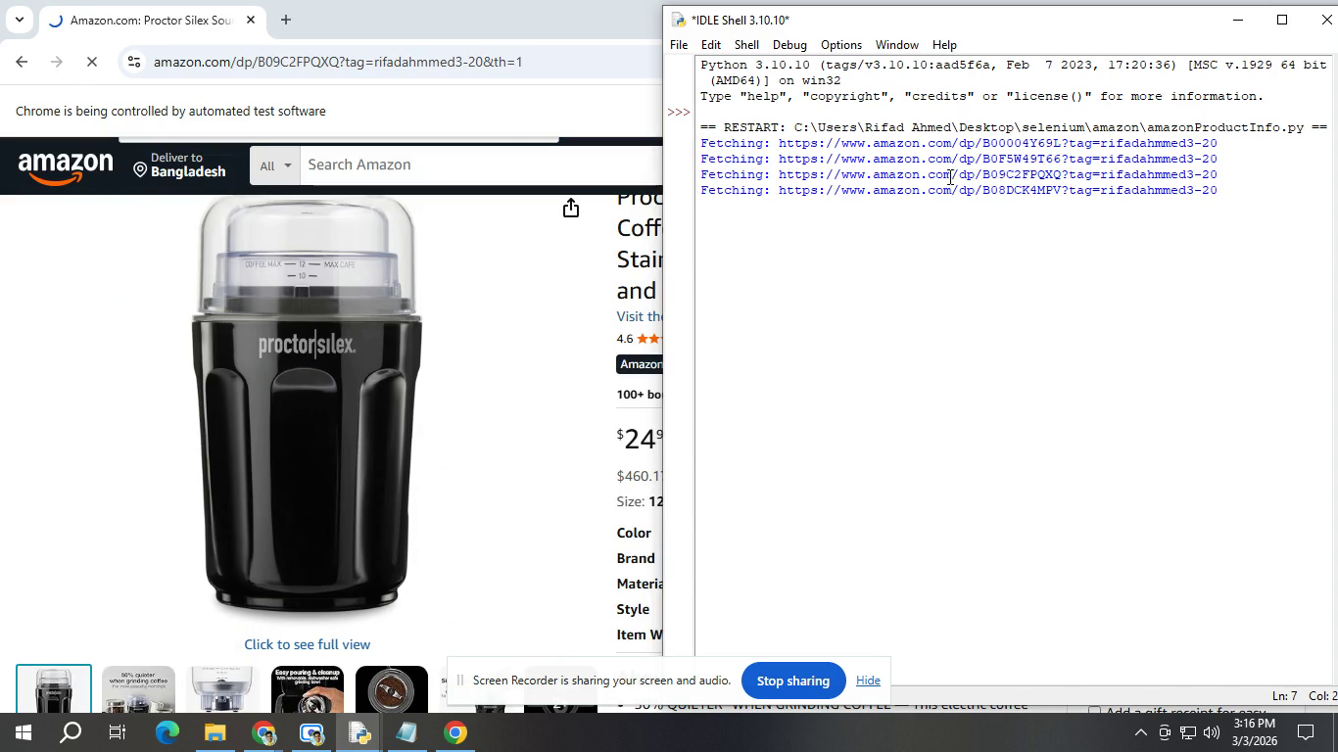Click the site information icon in address bar
Image resolution: width=1338 pixels, height=752 pixels.
134,62
